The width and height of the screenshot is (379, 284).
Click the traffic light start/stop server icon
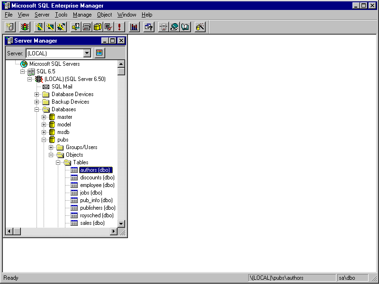(x=24, y=27)
